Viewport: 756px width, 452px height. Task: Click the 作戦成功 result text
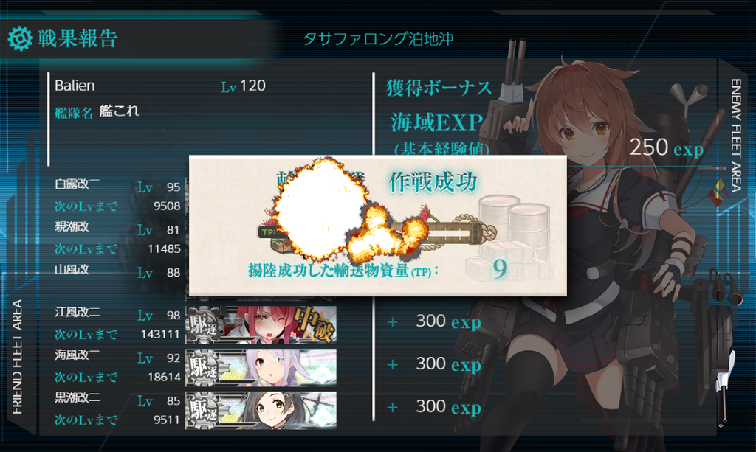click(433, 181)
